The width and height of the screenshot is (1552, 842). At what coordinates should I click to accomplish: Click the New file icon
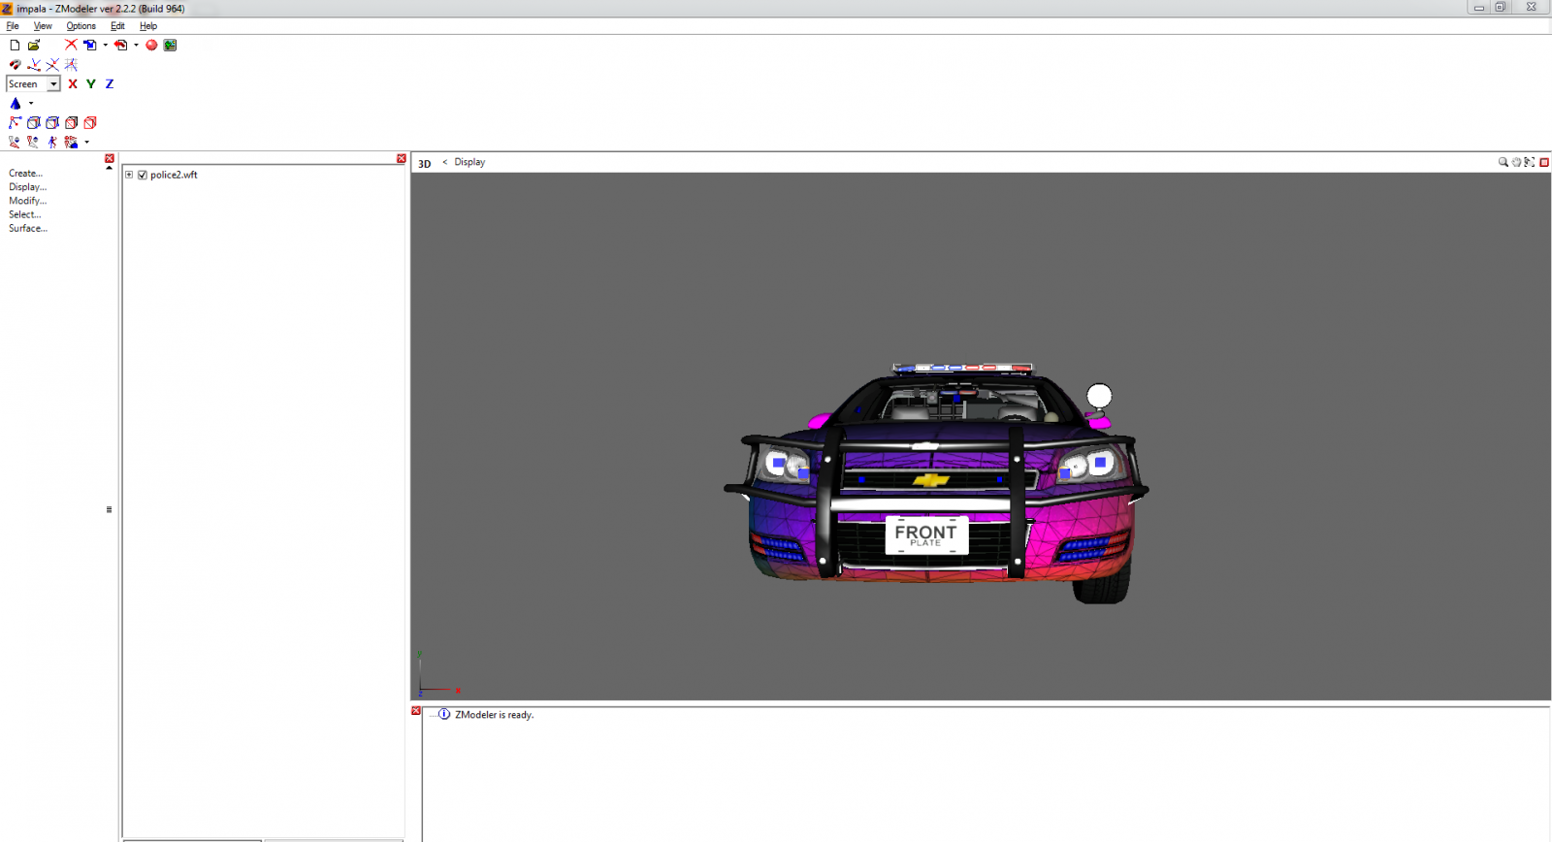15,46
